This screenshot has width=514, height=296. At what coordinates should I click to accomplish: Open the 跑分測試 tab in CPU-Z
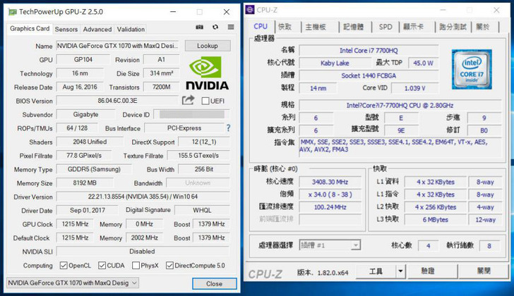[x=453, y=27]
